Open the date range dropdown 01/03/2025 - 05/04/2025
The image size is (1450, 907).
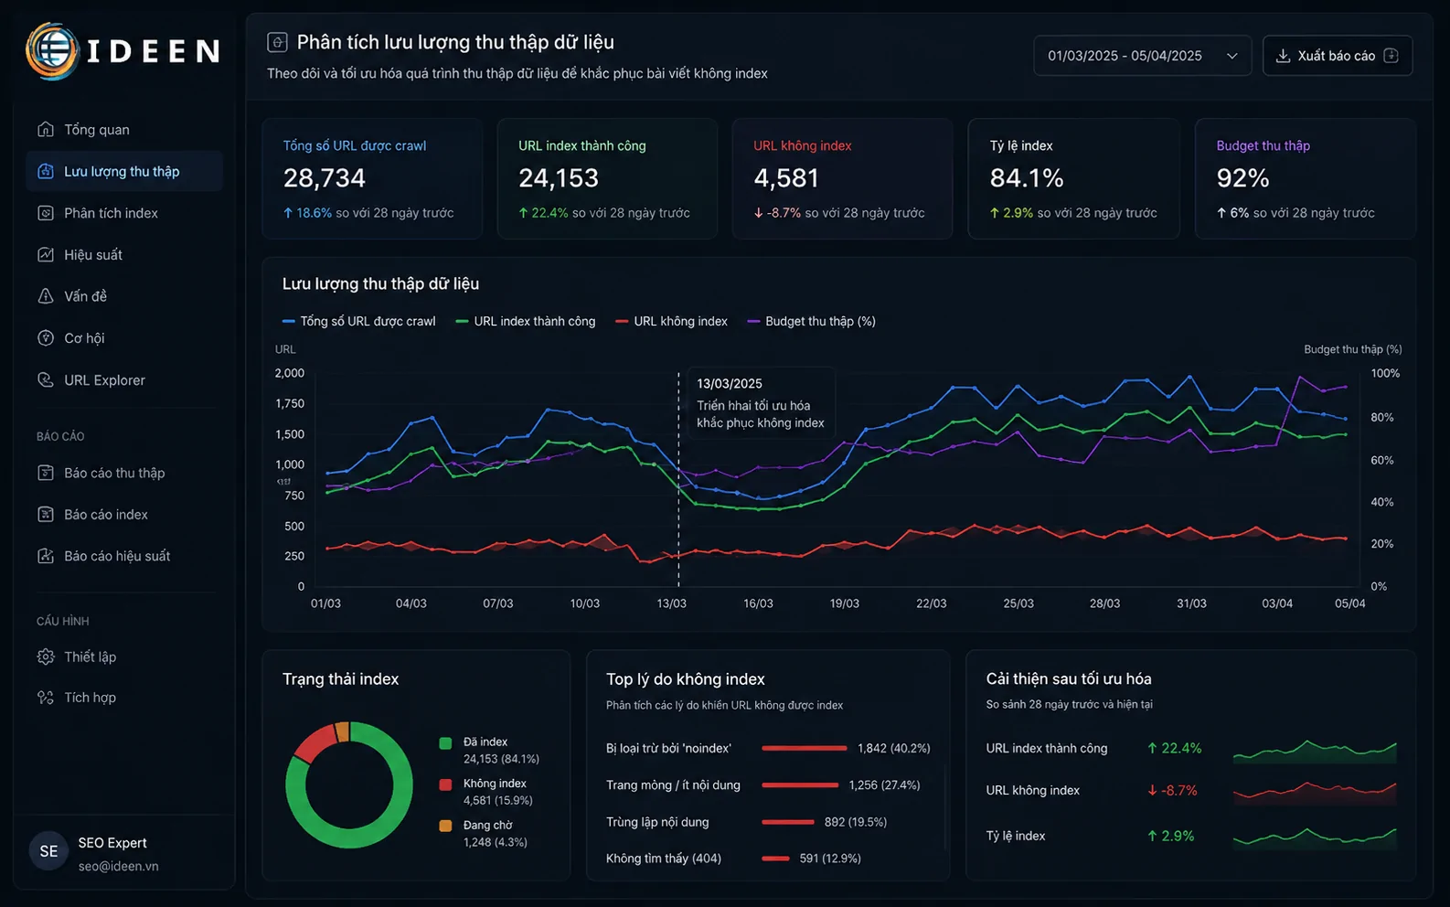tap(1142, 56)
